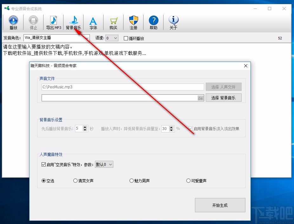Click the 导出 MP3 export icon

point(54,23)
